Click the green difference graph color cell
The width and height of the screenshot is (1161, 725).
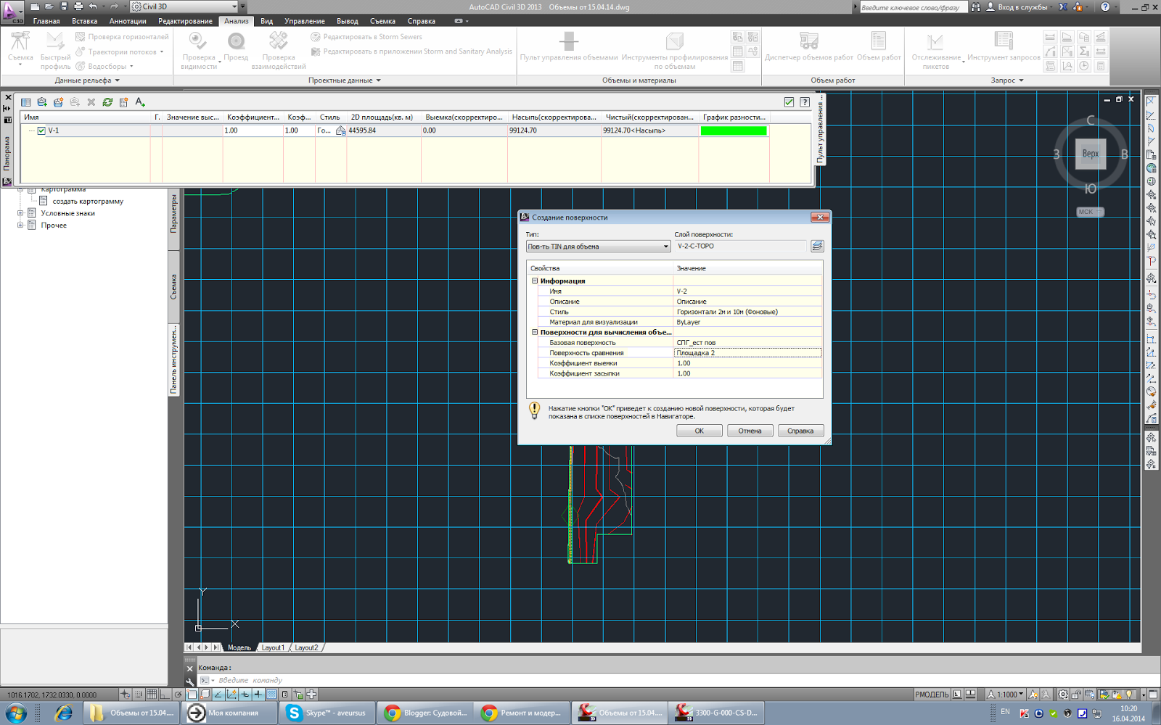pyautogui.click(x=733, y=131)
